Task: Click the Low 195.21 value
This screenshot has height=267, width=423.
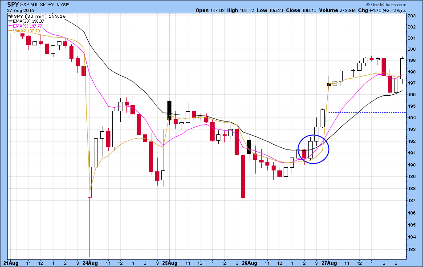Action: click(269, 10)
